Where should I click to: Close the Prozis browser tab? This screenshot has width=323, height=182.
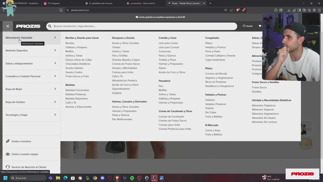[x=204, y=3]
